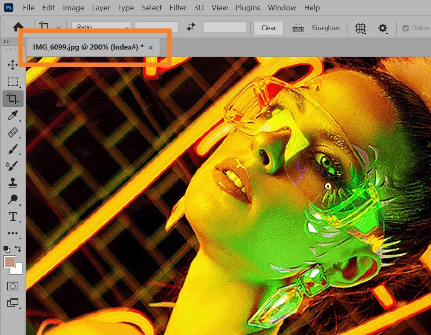The height and width of the screenshot is (335, 431).
Task: Select the Crop tool
Action: (12, 98)
